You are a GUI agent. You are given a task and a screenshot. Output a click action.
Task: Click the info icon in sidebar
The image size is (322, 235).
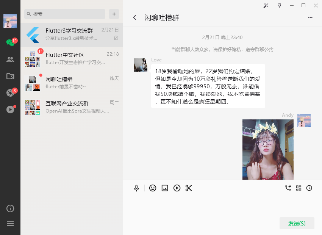click(x=10, y=208)
